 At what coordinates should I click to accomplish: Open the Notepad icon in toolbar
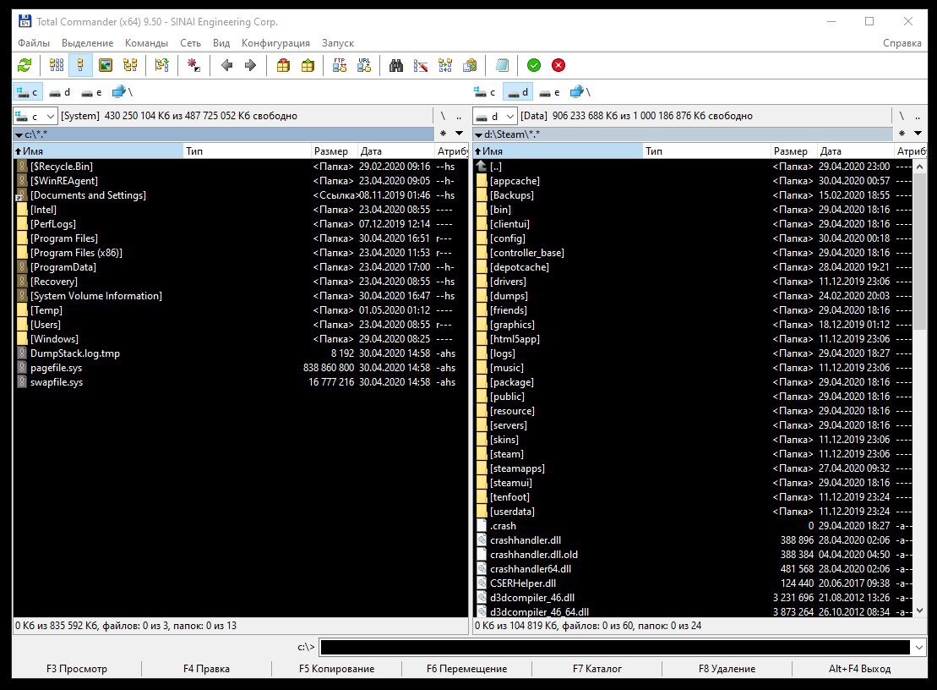(x=503, y=65)
